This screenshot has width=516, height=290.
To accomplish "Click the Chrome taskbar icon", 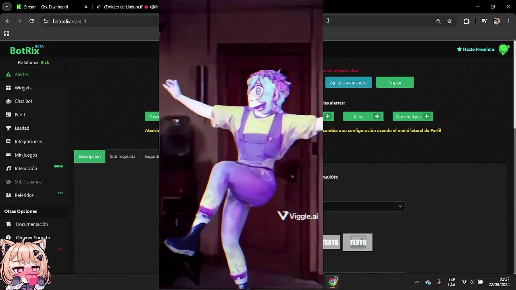I will pos(333,282).
